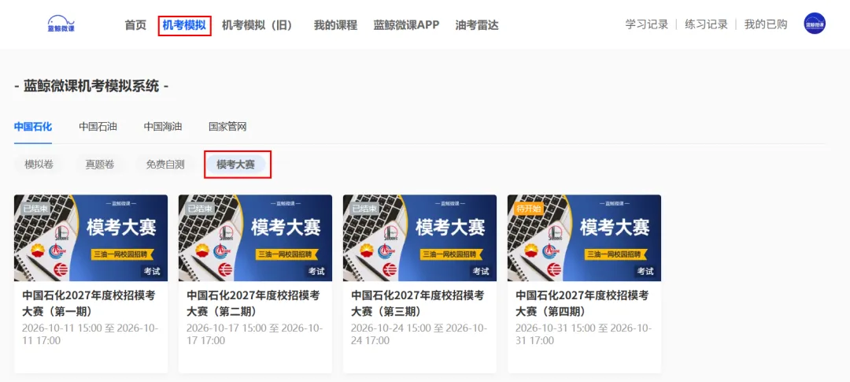Open the 练习记录 link

(706, 24)
